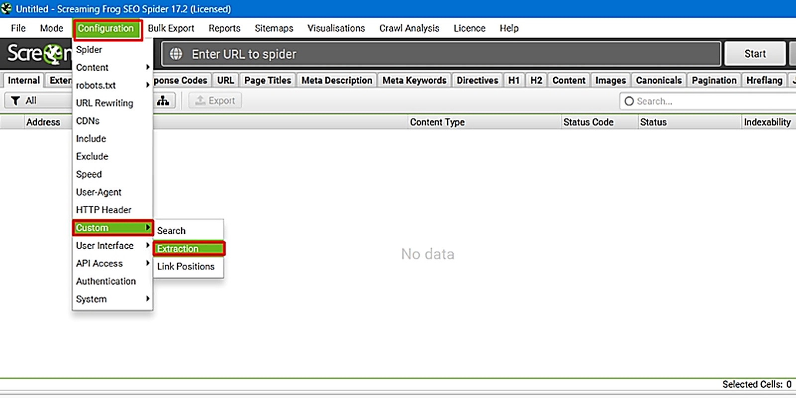
Task: Choose Extraction in the Custom submenu
Action: coord(189,249)
